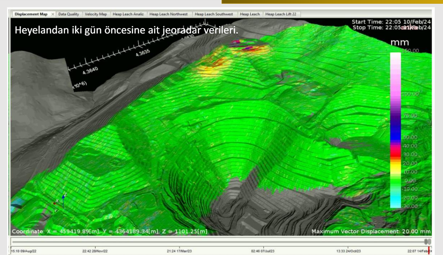Click the blue 50.00 band on color scale
The height and width of the screenshot is (255, 443).
point(396,137)
